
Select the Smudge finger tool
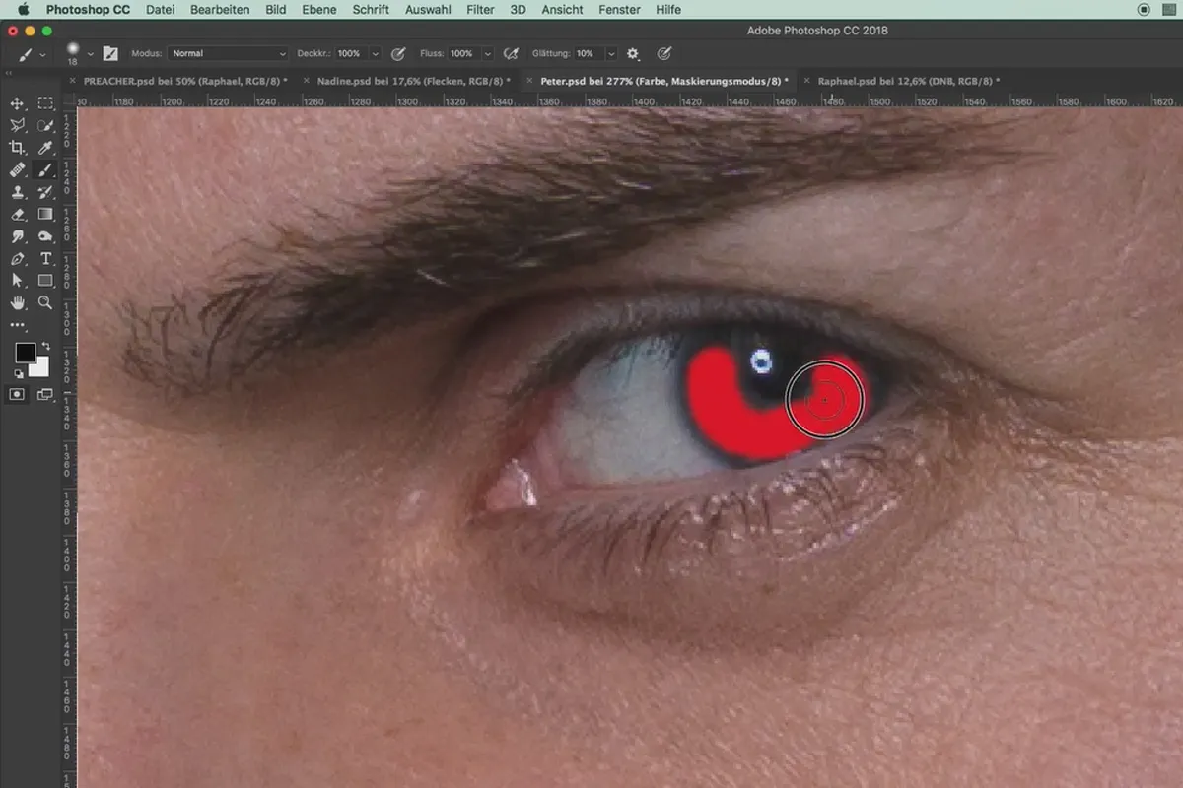[x=17, y=237]
